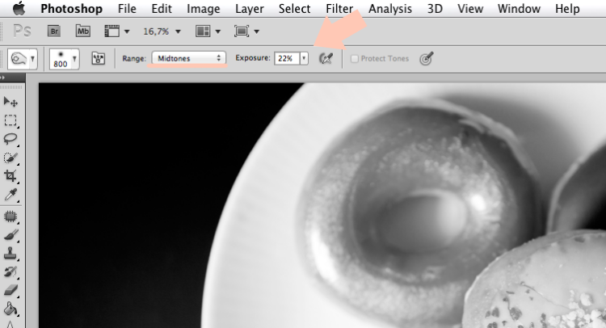This screenshot has height=328, width=606.
Task: Open the Range Midtones dropdown
Action: coord(188,58)
